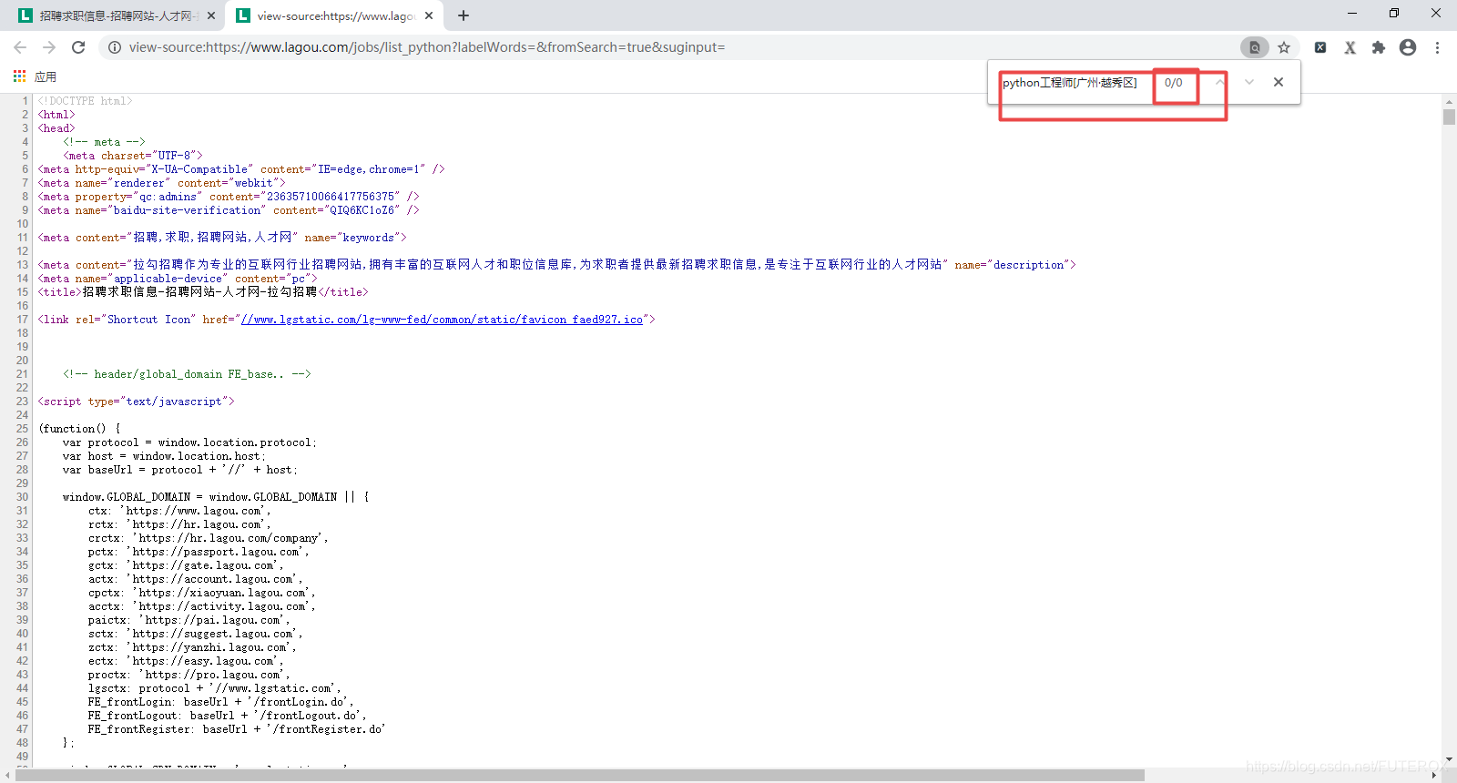The width and height of the screenshot is (1457, 783).
Task: Click the 'FE_frontRegister' line
Action: (x=237, y=729)
